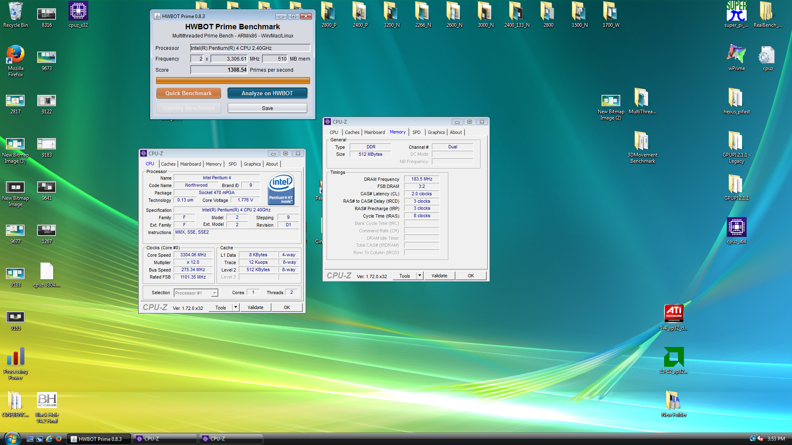Open New Bitmap Image (2) thumbnail
This screenshot has width=792, height=445.
[x=610, y=107]
